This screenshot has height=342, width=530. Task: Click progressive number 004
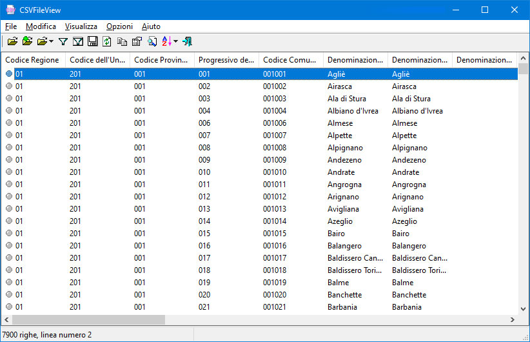(204, 110)
